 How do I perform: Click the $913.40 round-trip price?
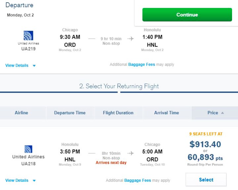coord(205,144)
